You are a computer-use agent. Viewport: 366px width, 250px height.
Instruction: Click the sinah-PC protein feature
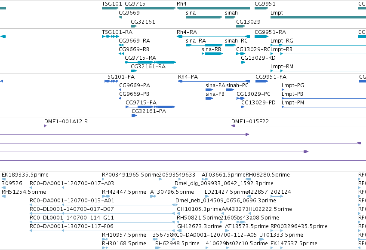click(230, 90)
